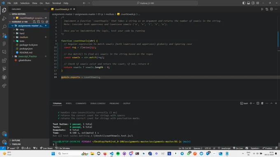Open the Source Control view
Viewport: 280px width, 157px height.
[4, 35]
